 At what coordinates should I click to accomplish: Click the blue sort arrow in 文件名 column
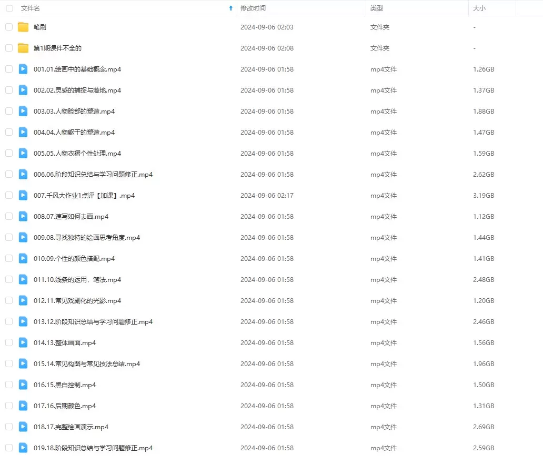[x=230, y=8]
